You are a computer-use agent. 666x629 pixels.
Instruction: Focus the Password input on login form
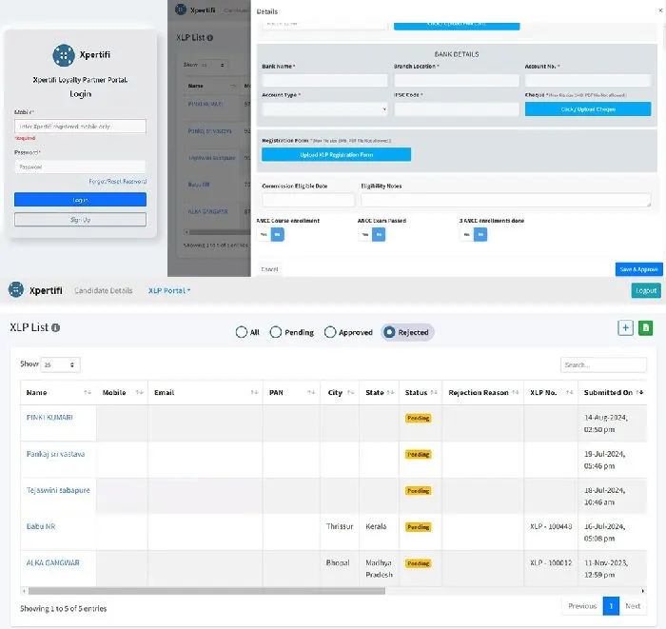pyautogui.click(x=80, y=167)
